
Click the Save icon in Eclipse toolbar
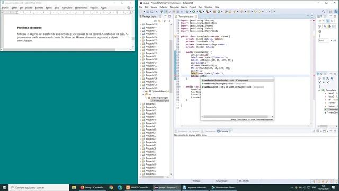[148, 12]
